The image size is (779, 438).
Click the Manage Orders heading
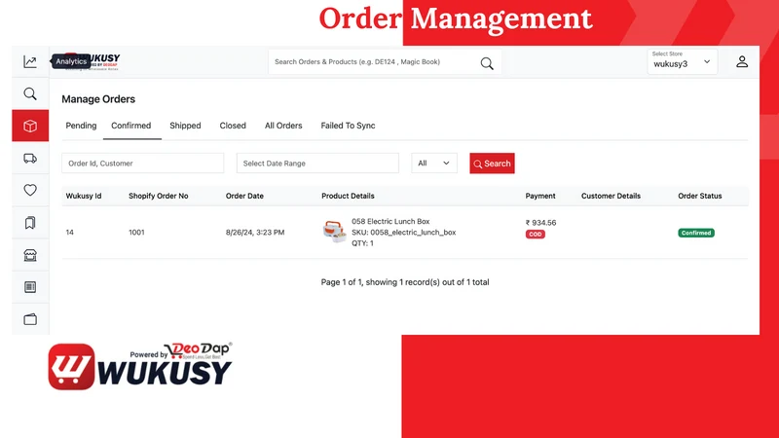(98, 99)
